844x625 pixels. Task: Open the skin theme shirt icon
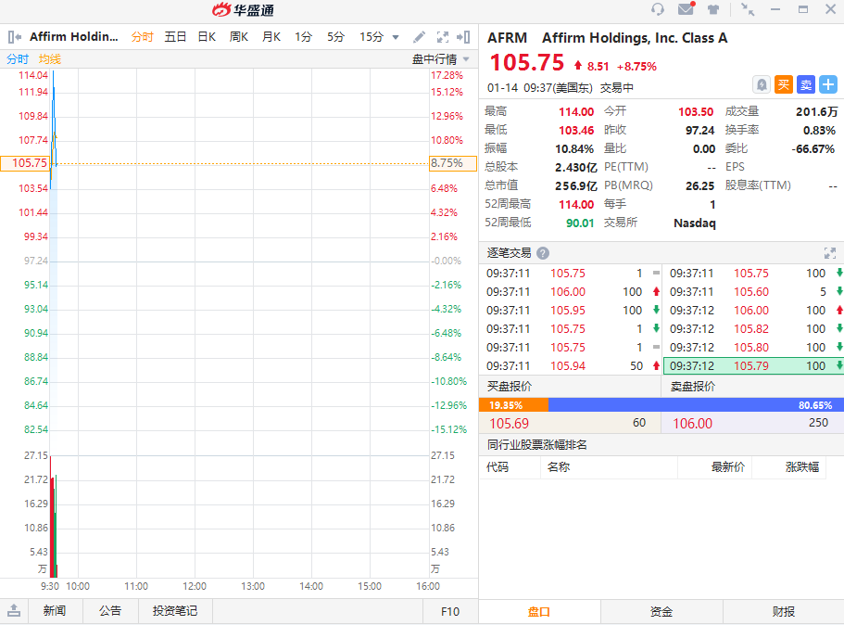(713, 9)
